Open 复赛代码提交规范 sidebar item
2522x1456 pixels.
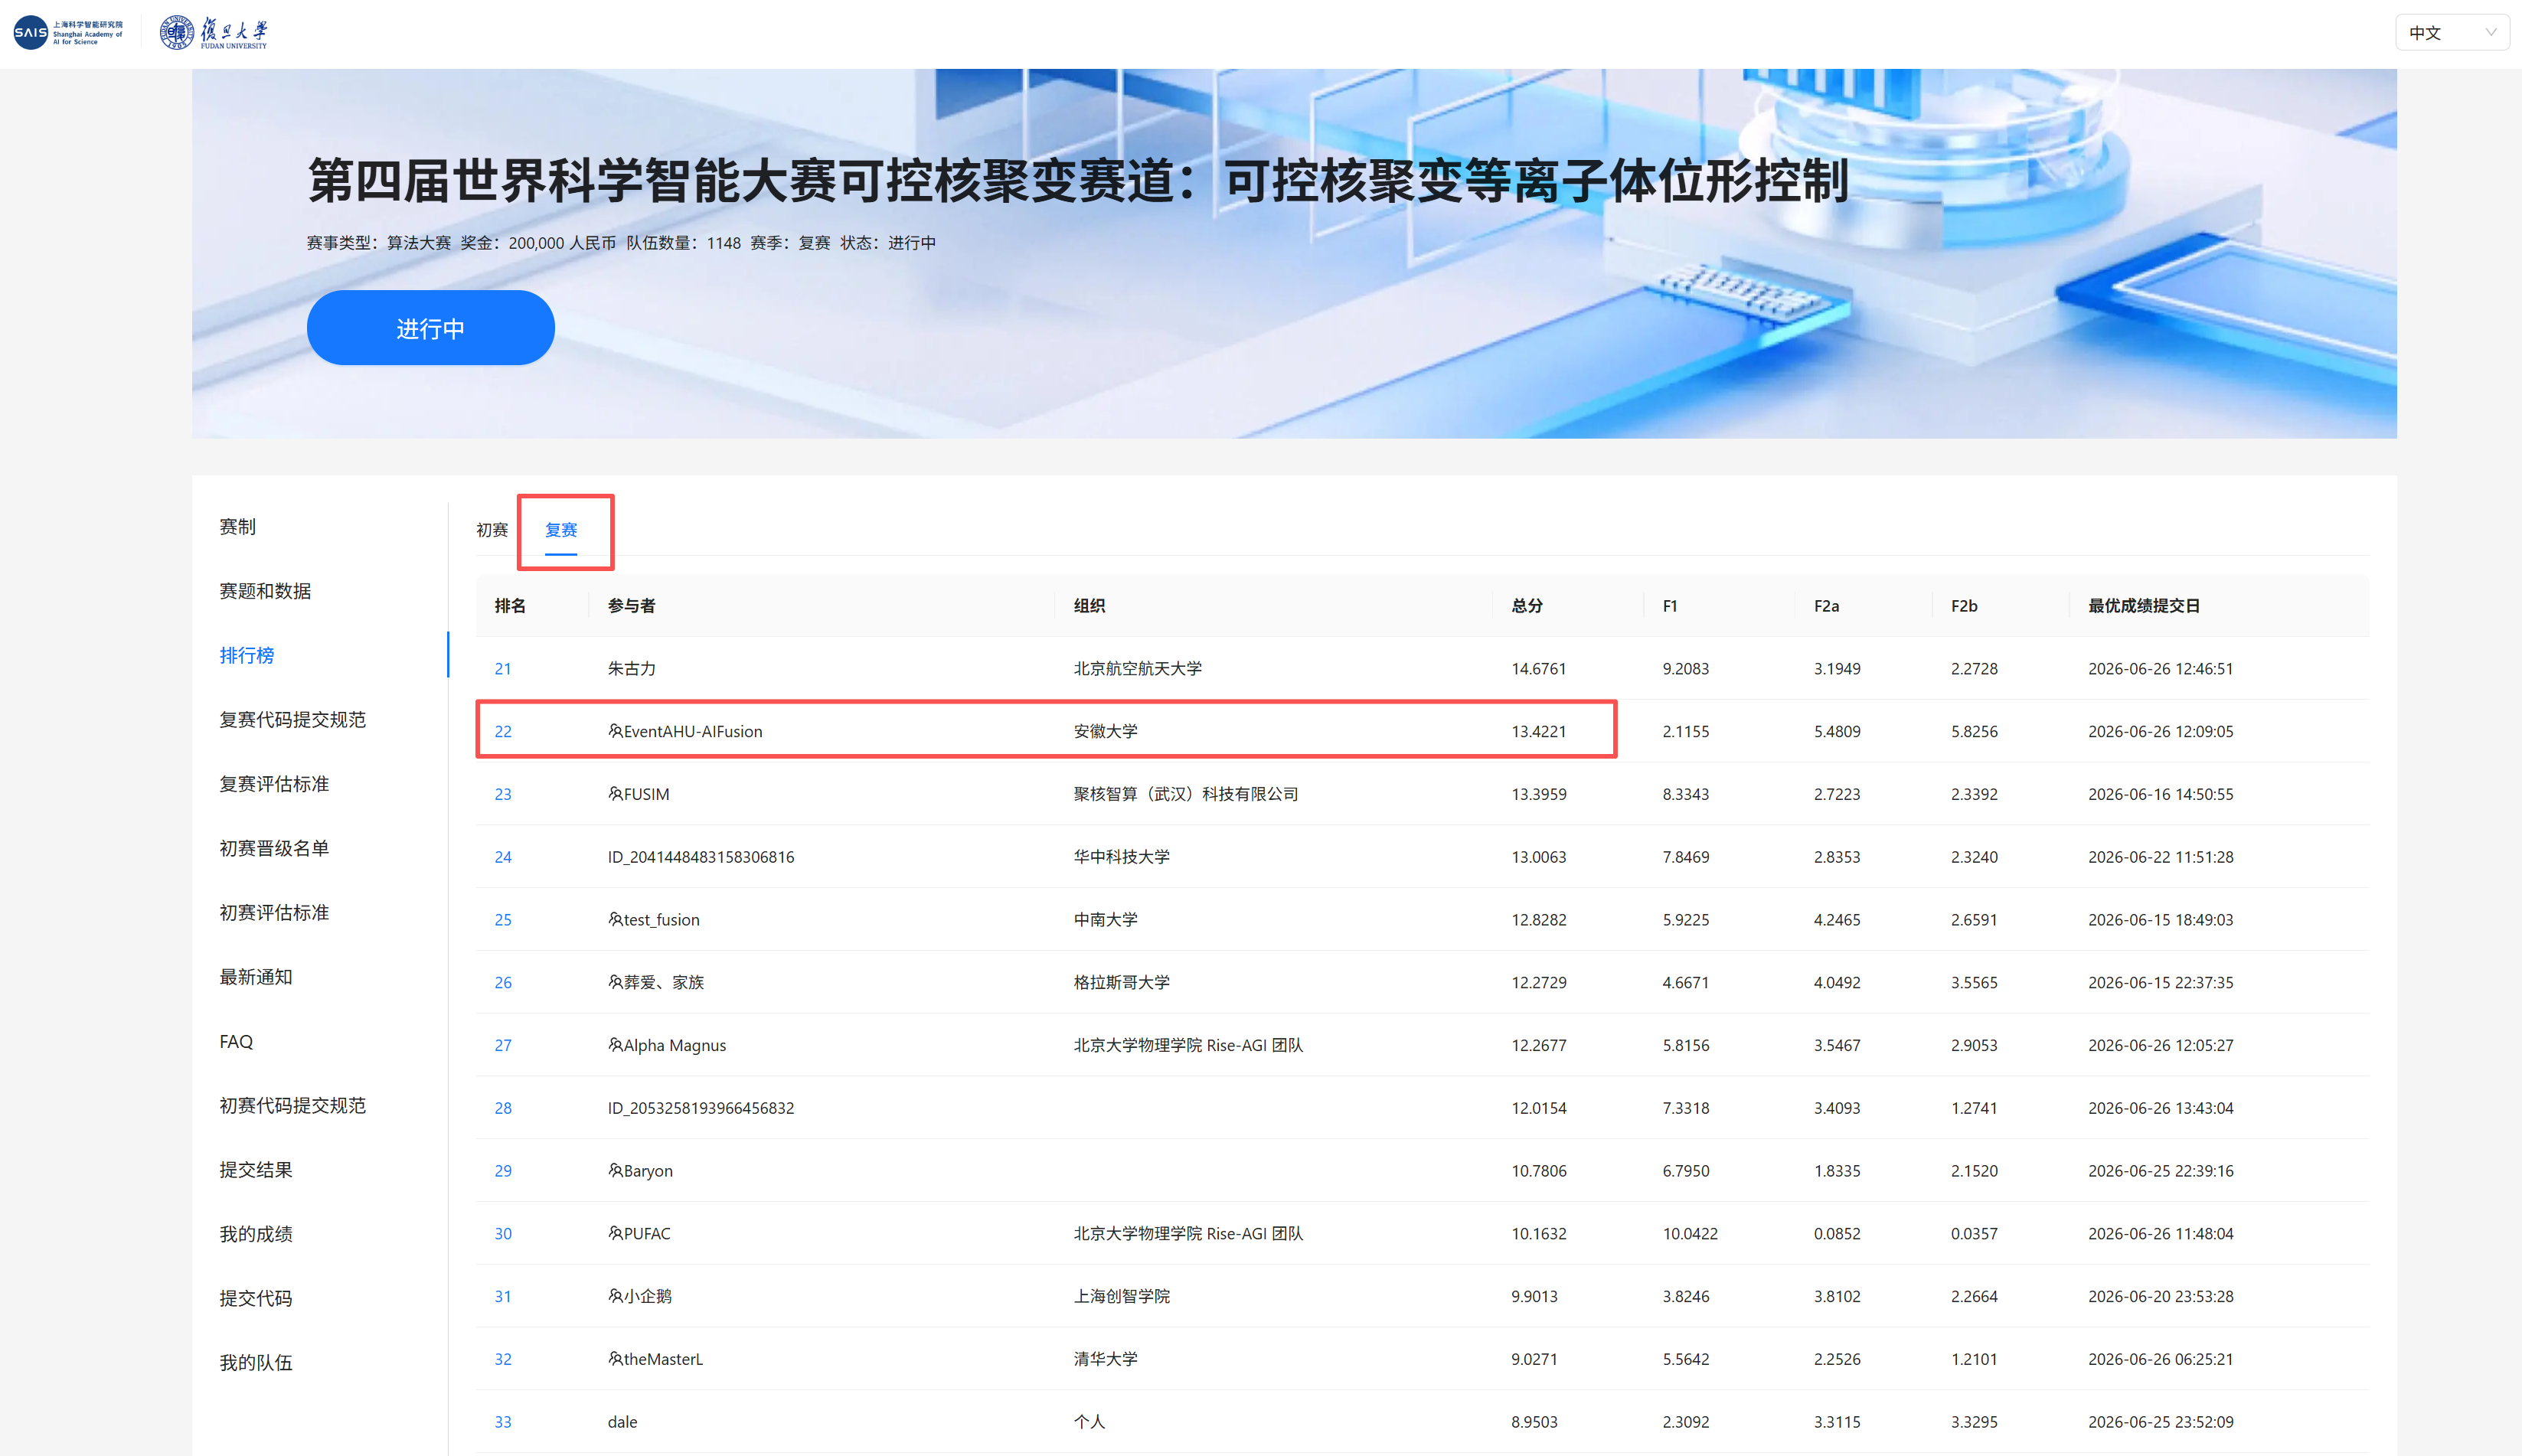[292, 720]
